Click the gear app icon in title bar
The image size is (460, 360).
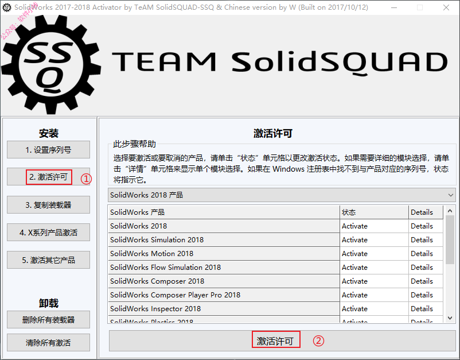6,7
